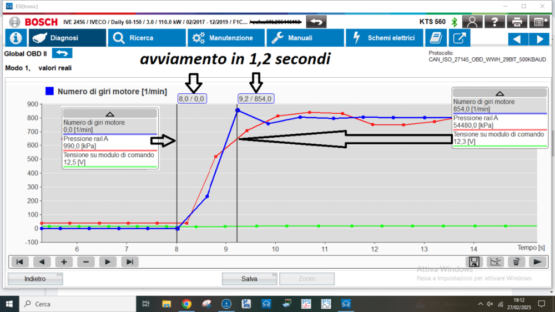The height and width of the screenshot is (312, 555).
Task: Click the printer icon
Action: click(516, 22)
